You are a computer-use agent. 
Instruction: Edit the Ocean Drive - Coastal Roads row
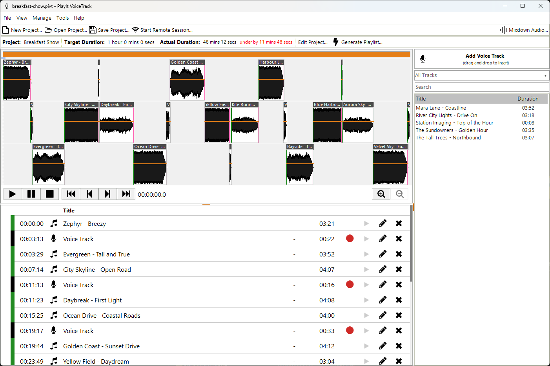pos(383,315)
